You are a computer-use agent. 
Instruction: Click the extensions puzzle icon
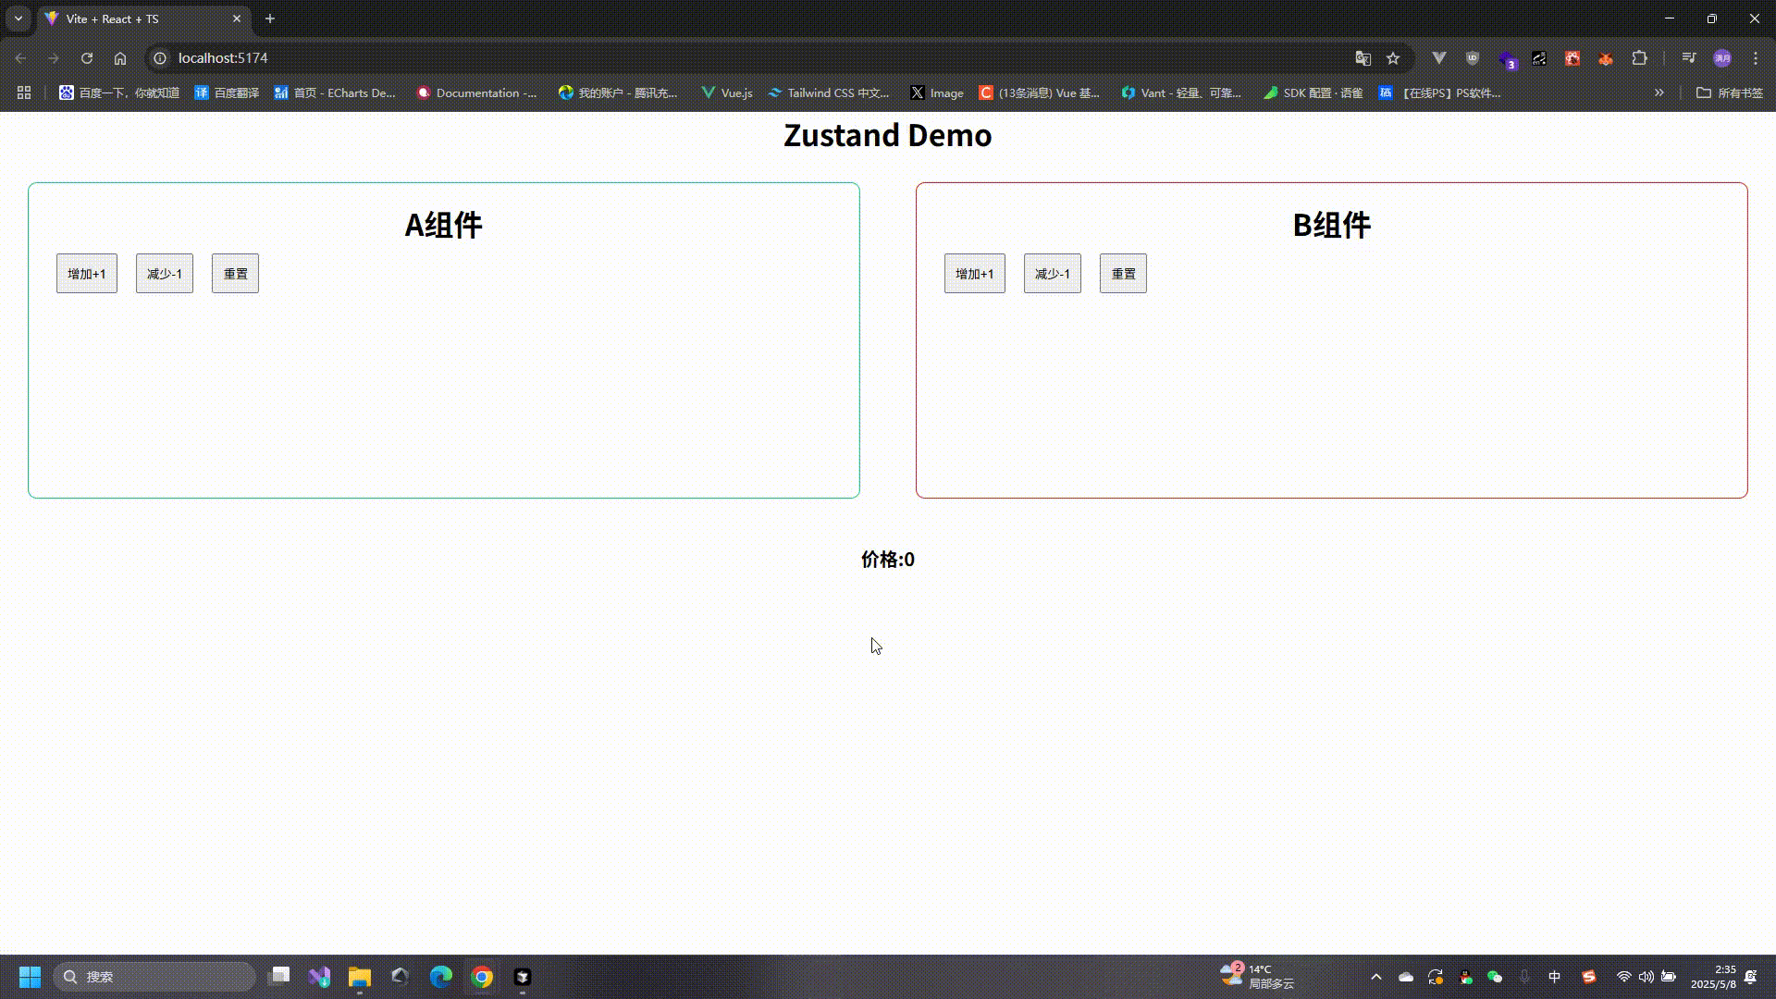pyautogui.click(x=1640, y=57)
